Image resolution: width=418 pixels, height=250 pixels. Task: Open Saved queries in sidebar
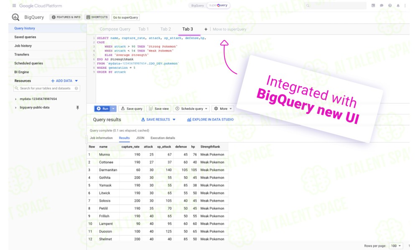(x=48, y=37)
